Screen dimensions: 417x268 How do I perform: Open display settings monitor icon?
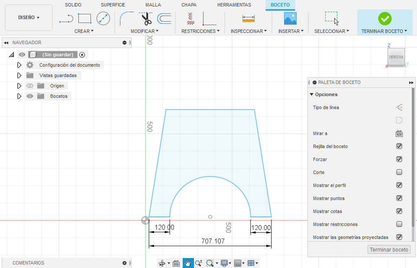pyautogui.click(x=224, y=263)
